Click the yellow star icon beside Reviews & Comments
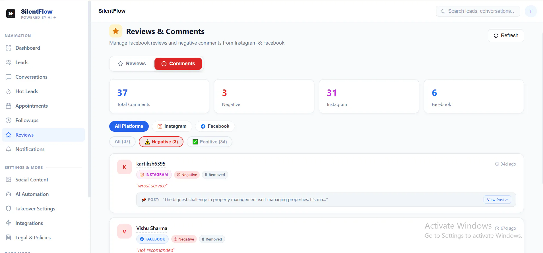Image resolution: width=543 pixels, height=253 pixels. pyautogui.click(x=116, y=31)
